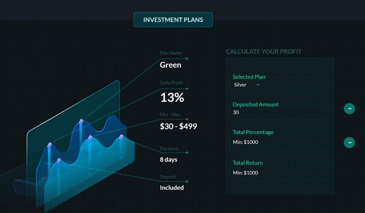Click the Green plan name

click(x=170, y=65)
